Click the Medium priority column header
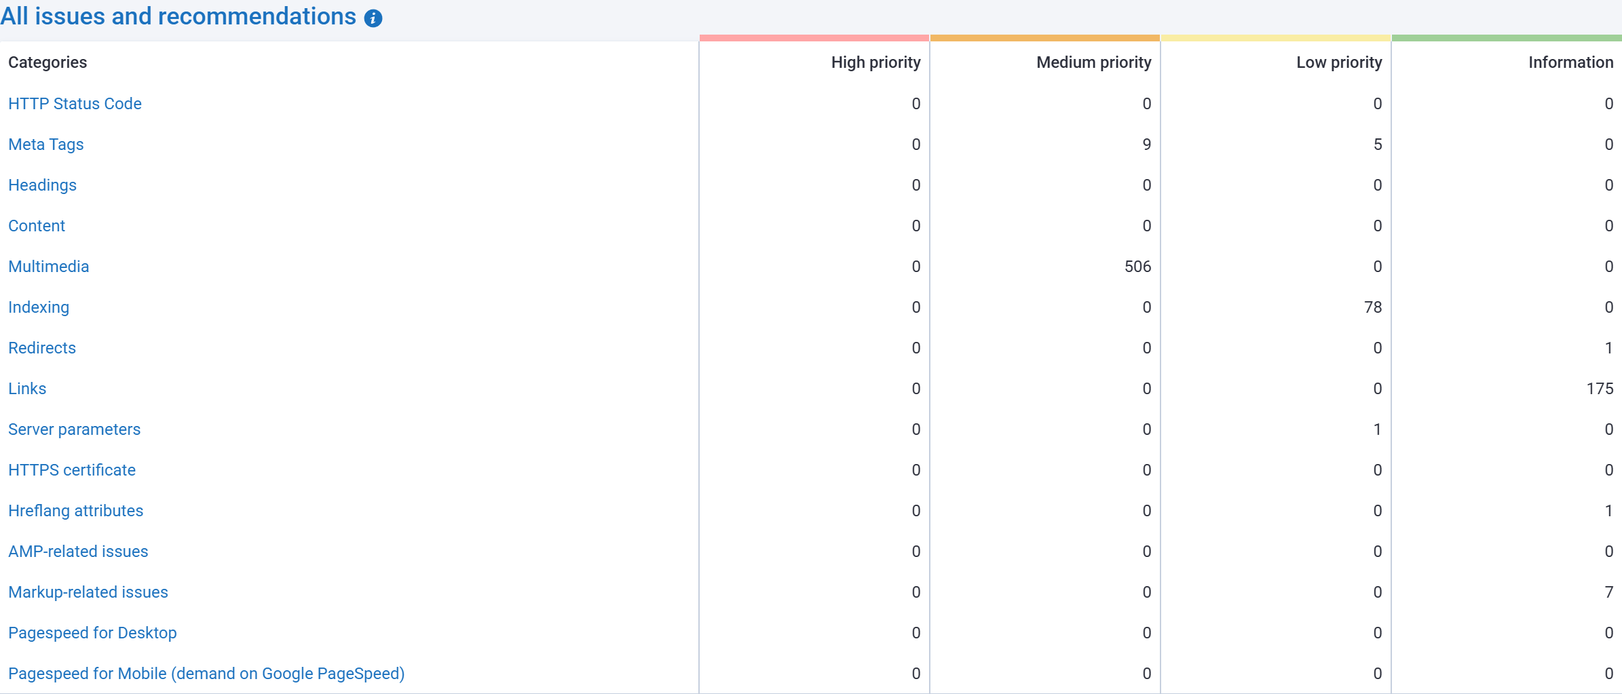 pos(1093,62)
